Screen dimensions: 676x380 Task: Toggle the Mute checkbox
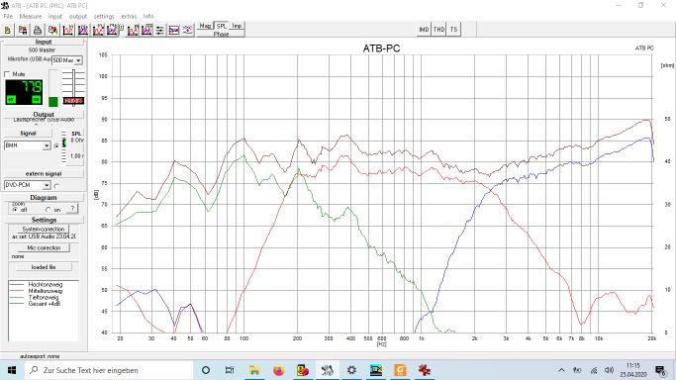point(7,74)
